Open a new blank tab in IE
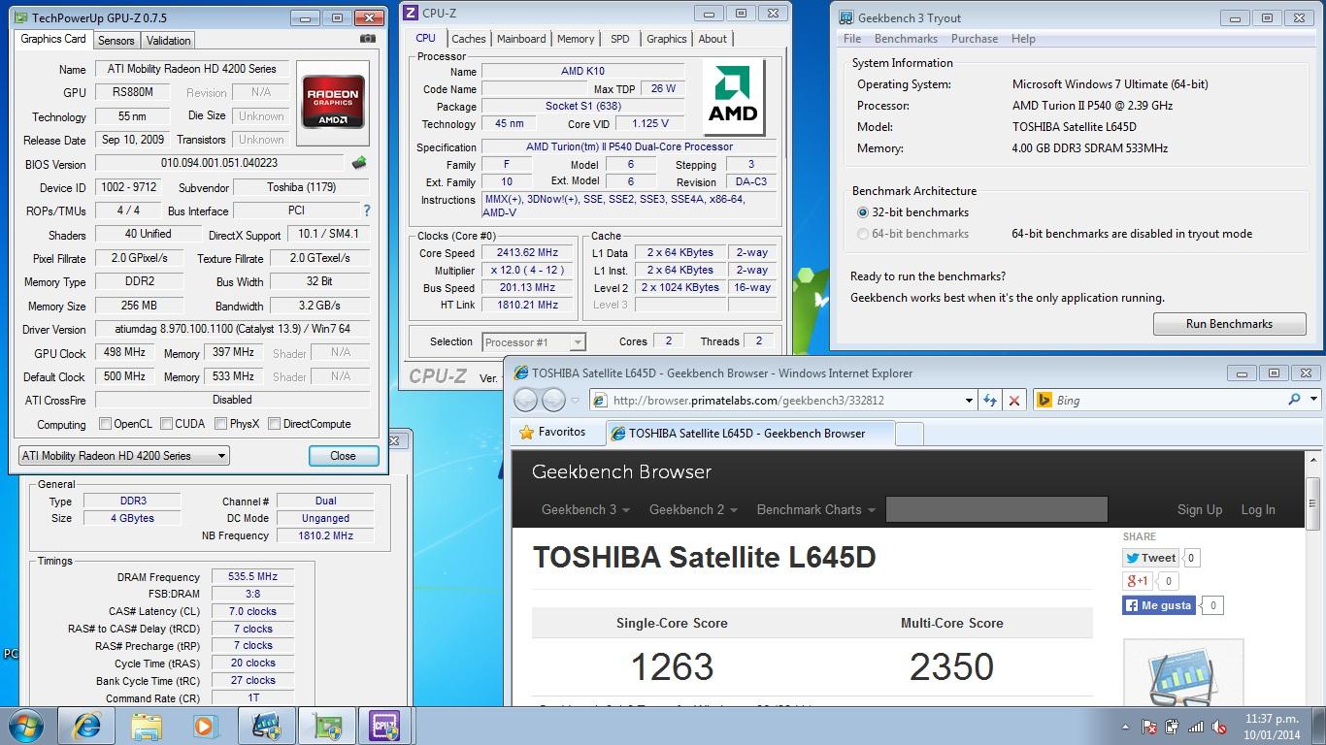 point(909,434)
